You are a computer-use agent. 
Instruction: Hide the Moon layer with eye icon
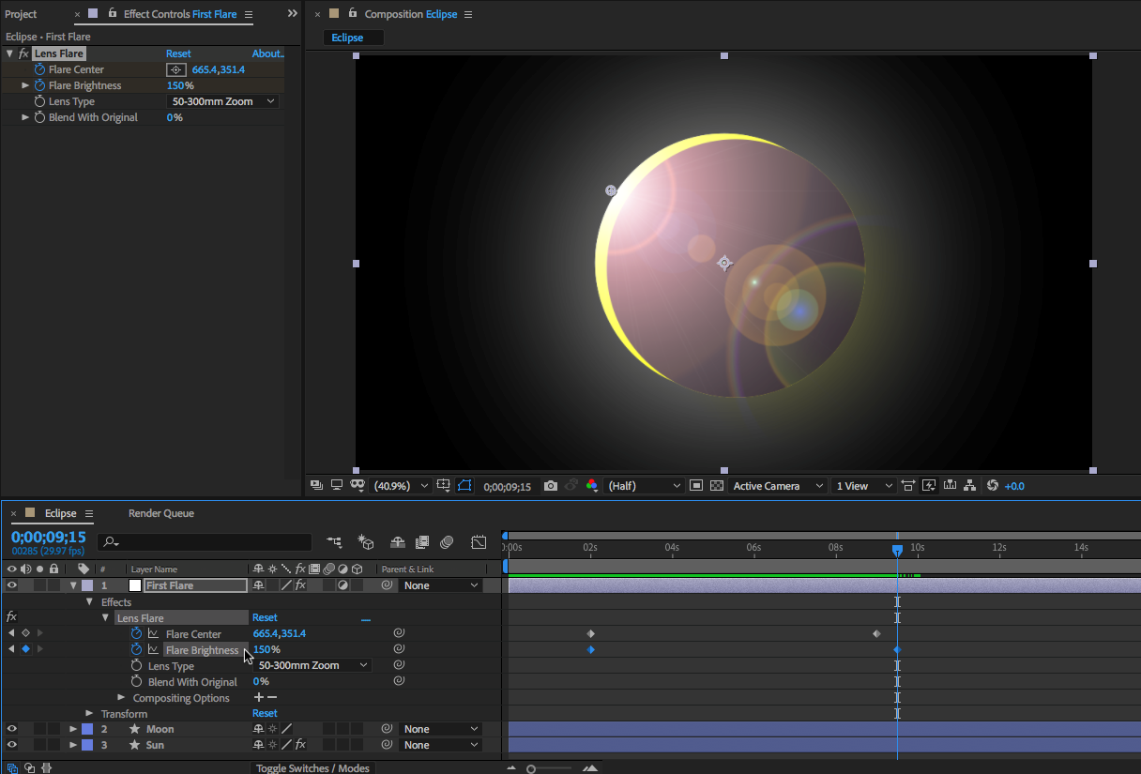click(x=12, y=729)
